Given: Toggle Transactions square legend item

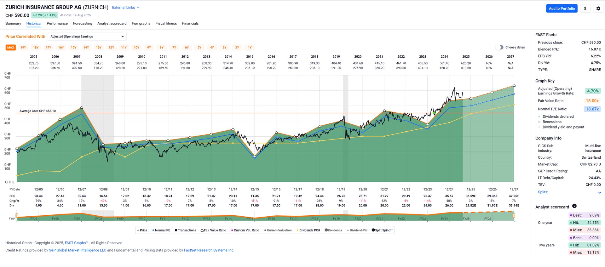Looking at the screenshot, I should click(x=185, y=230).
